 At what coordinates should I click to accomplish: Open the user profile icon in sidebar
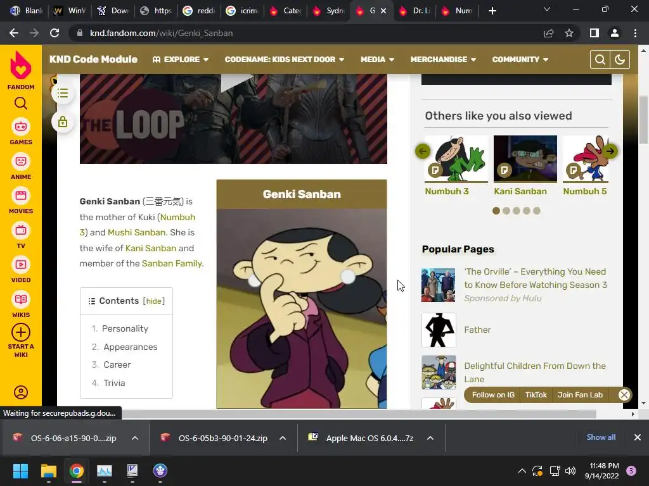click(21, 392)
